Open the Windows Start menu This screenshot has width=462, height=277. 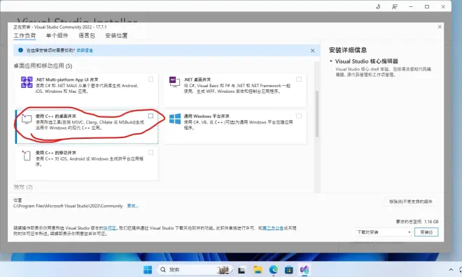[148, 269]
